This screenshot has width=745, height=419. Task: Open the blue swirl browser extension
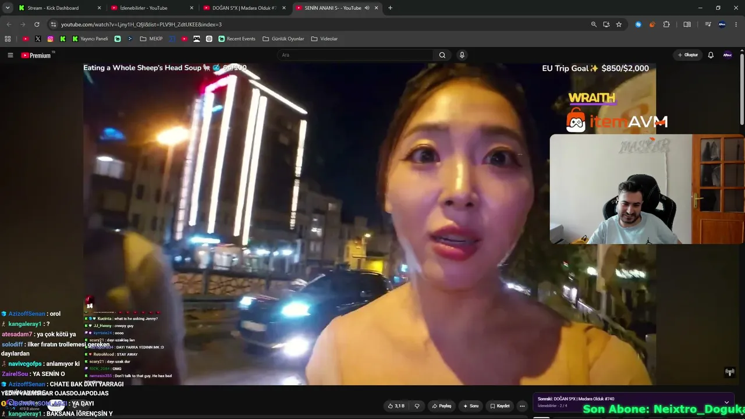click(638, 24)
